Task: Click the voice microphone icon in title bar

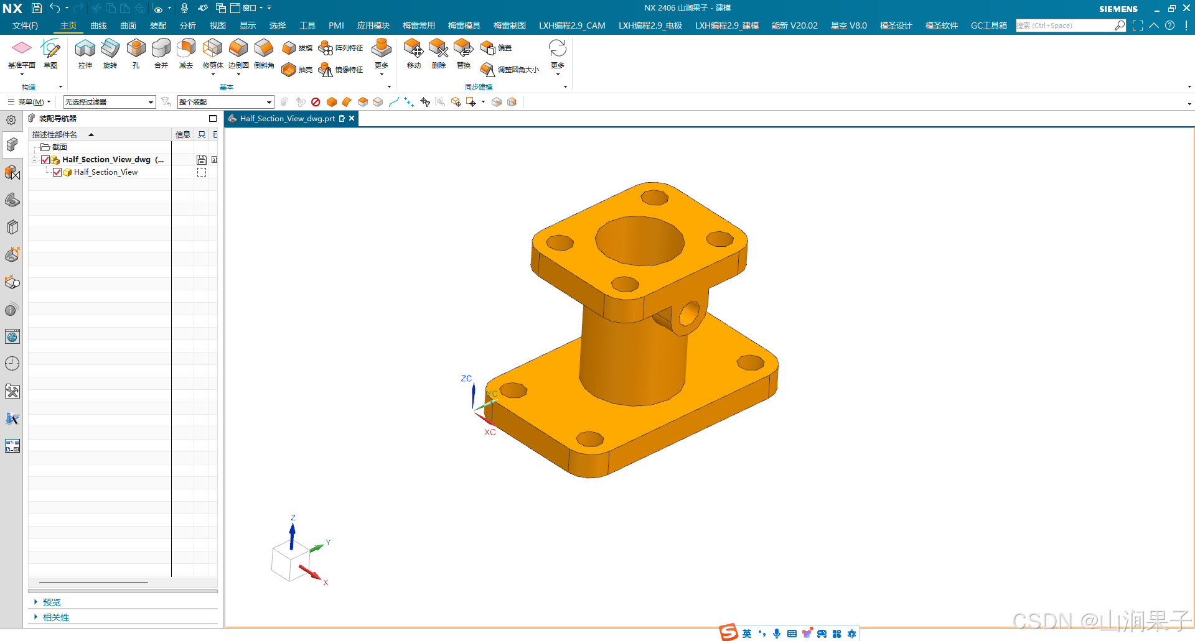Action: click(184, 8)
